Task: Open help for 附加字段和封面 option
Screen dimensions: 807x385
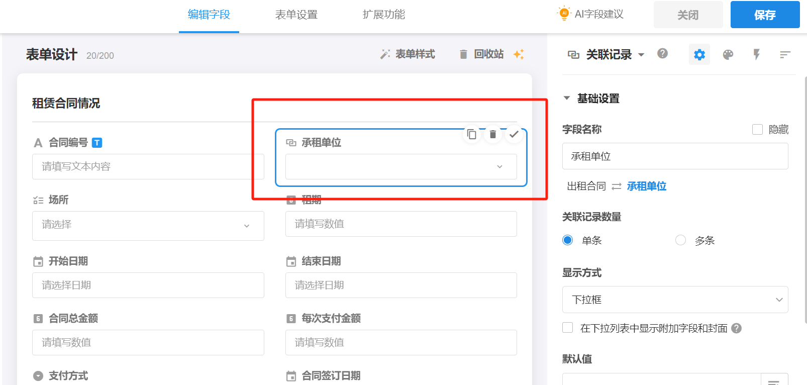Action: tap(737, 328)
